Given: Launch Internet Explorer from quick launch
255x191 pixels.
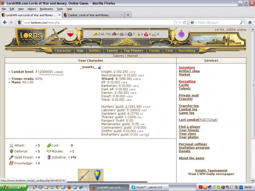Looking at the screenshot, I should (x=81, y=187).
